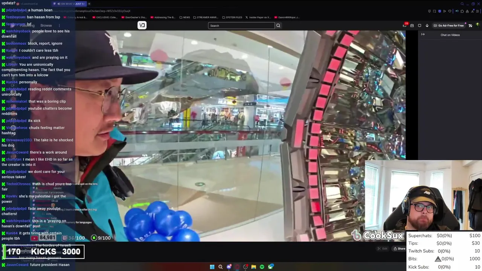The image size is (482, 271).
Task: Open the EPSTEIN FILES bookmarks folder
Action: (x=232, y=17)
